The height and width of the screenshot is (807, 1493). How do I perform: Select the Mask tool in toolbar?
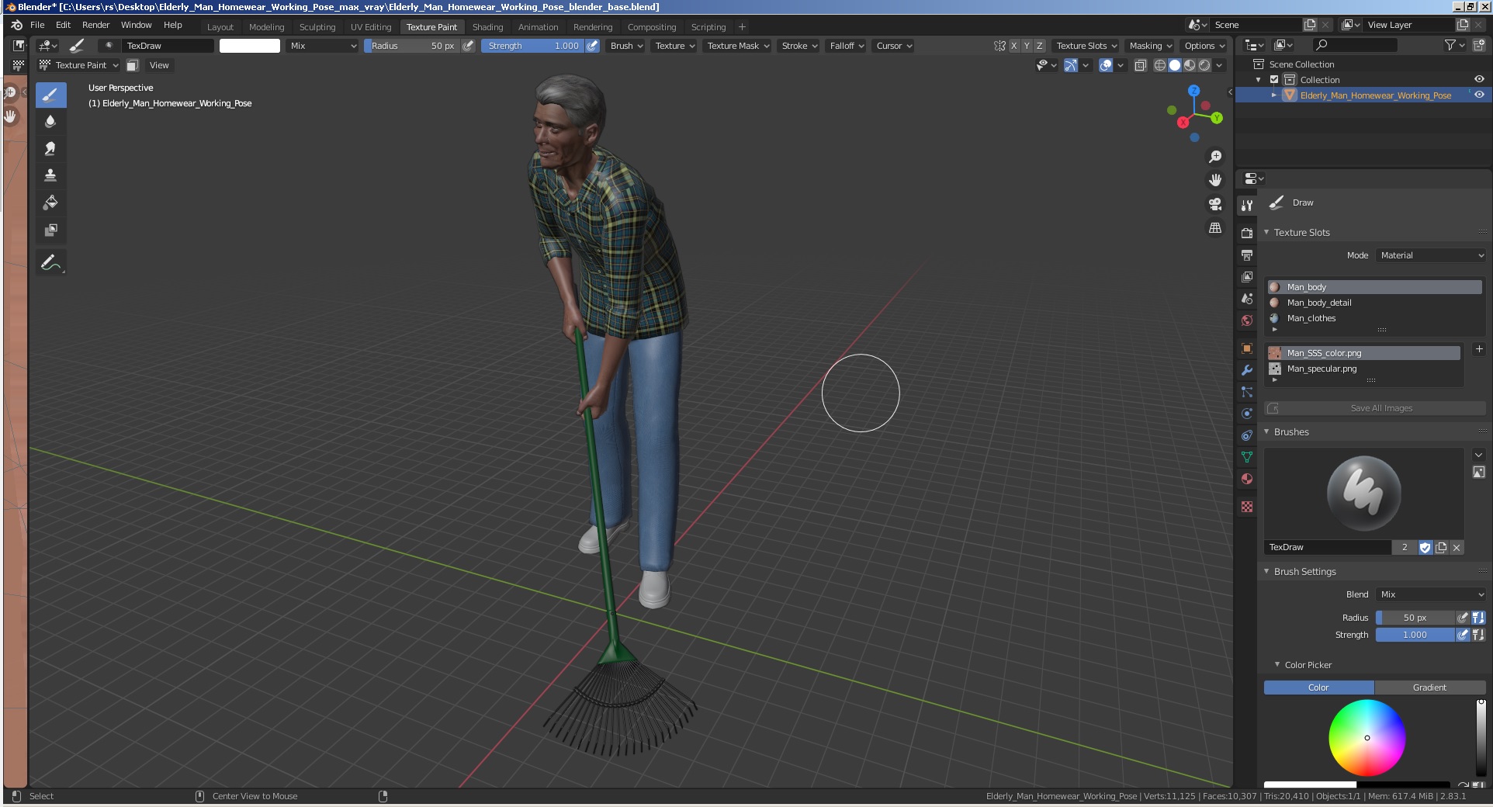pos(50,230)
